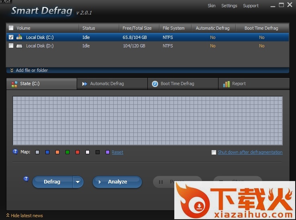Expand the Add file or folder bar
The width and height of the screenshot is (296, 220).
(148, 70)
